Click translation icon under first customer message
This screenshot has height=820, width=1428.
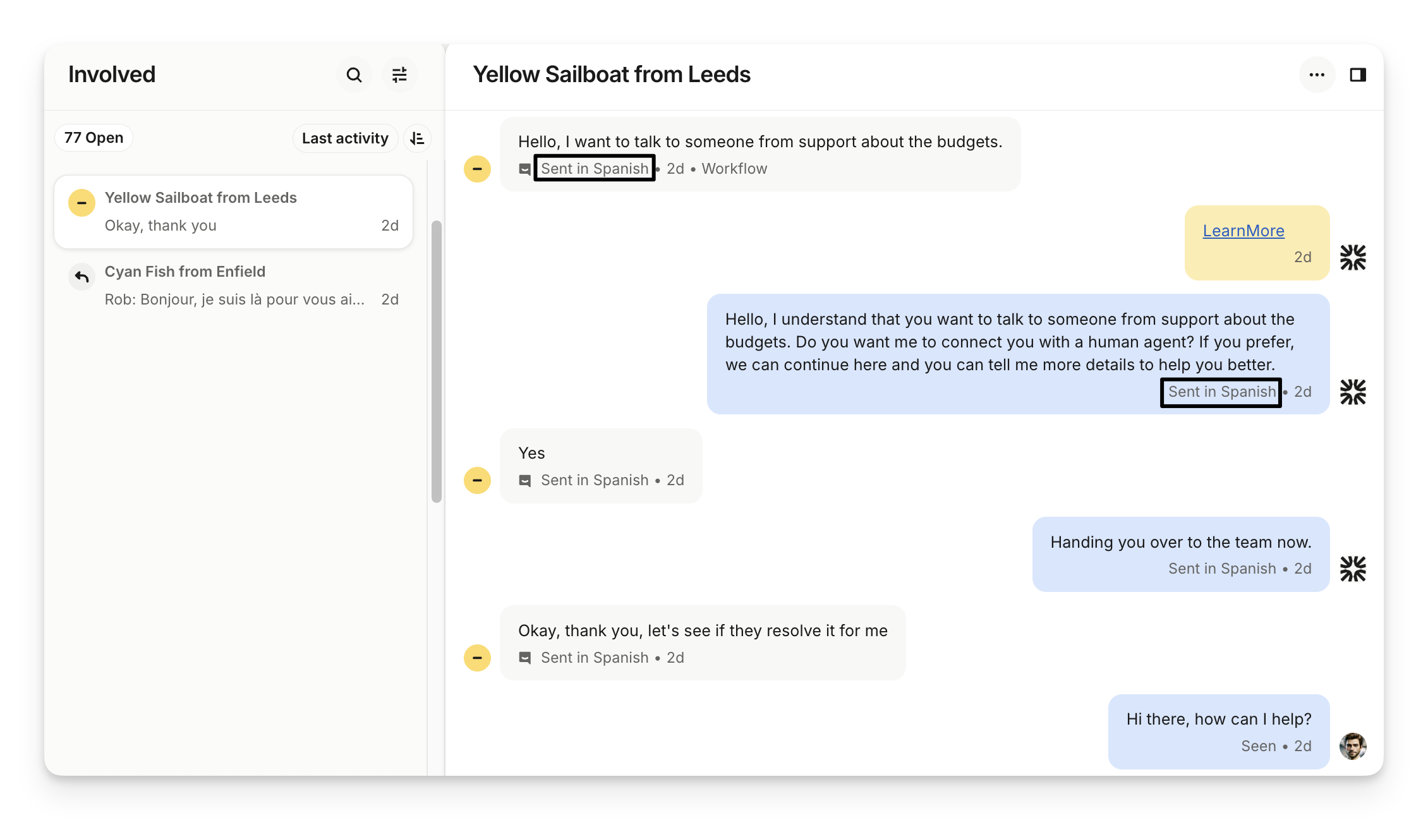pos(525,169)
